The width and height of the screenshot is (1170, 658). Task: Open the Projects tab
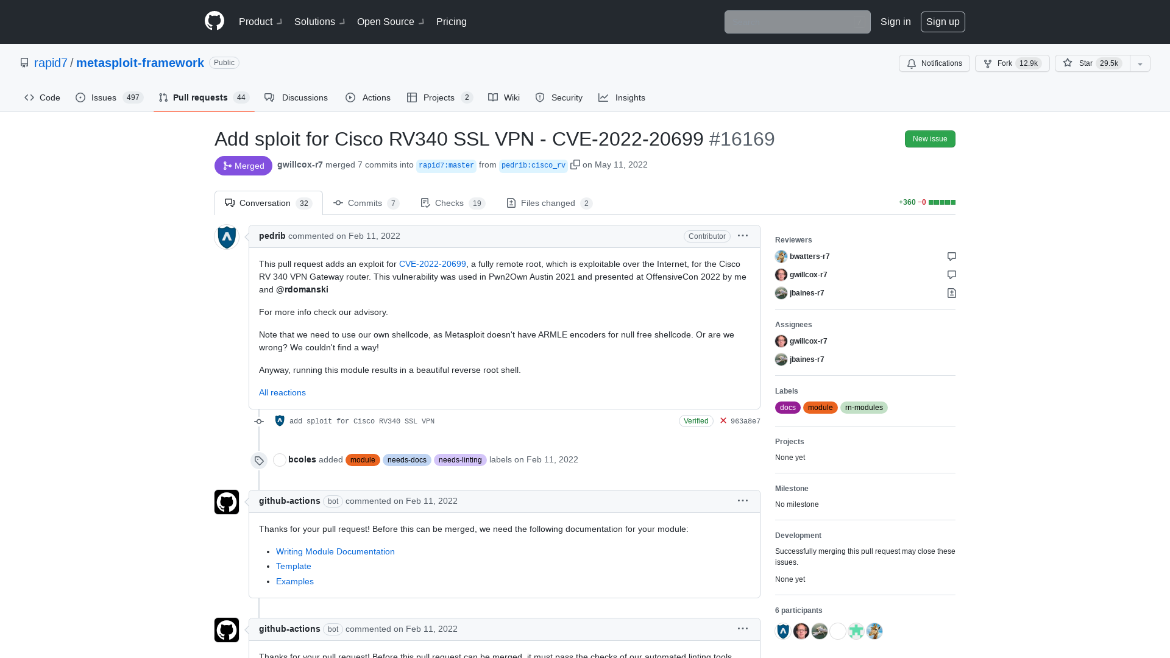pyautogui.click(x=440, y=97)
